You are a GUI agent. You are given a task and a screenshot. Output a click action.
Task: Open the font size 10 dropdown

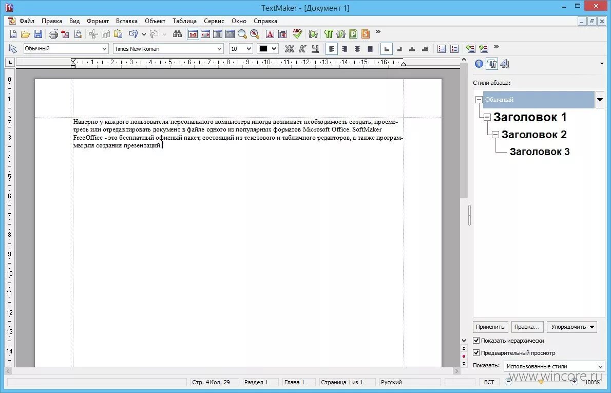247,48
